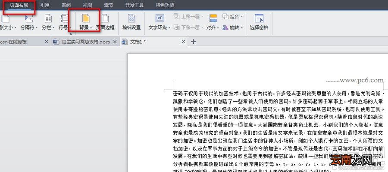This screenshot has height=172, width=388.
Task: Click the line starting 发展，隐私是我们很看重
Action: 278,124
